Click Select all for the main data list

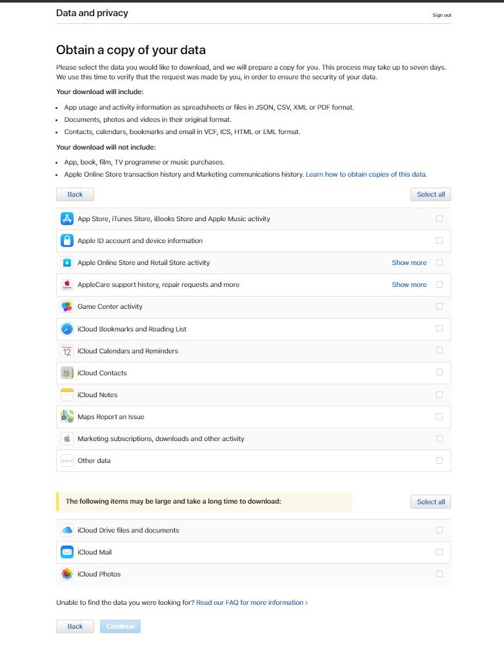coord(430,194)
